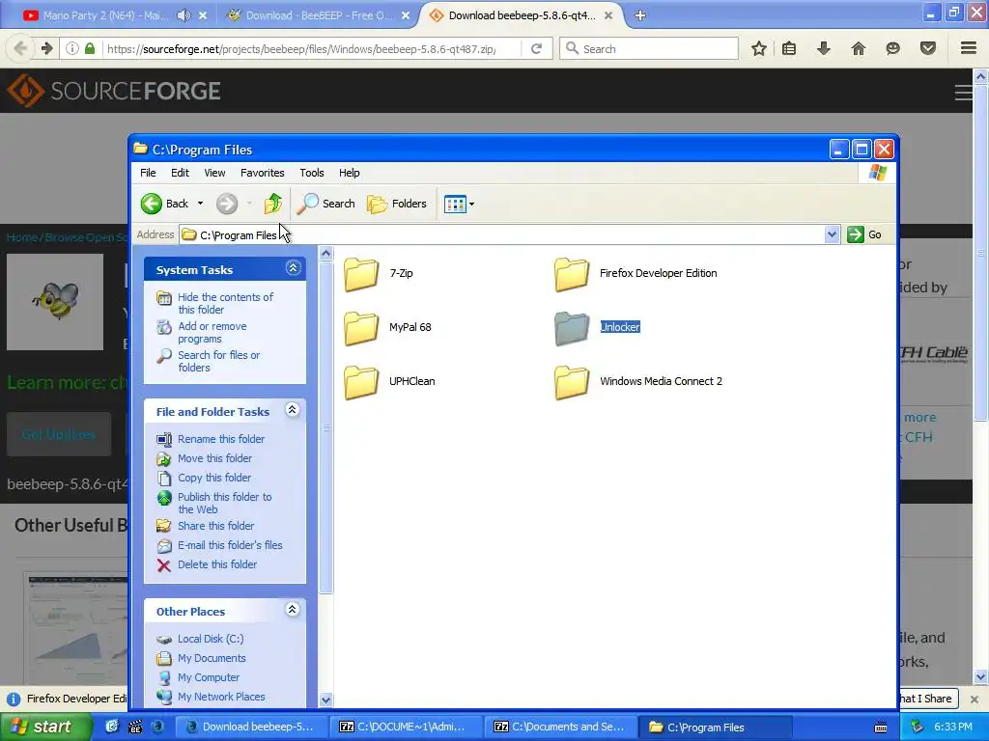
Task: Open C:\DOCUME~1\Admi... 7-Zip taskbar button
Action: tap(407, 727)
